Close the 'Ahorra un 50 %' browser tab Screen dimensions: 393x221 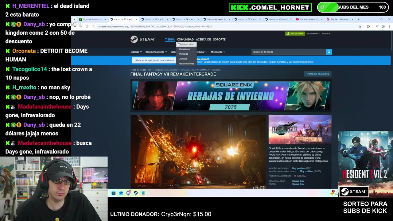[136, 19]
